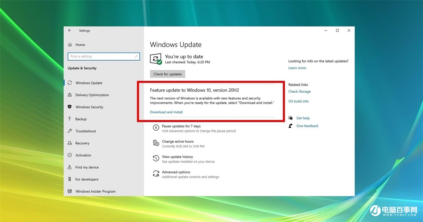The width and height of the screenshot is (423, 222).
Task: Click the Give feedback option
Action: coord(307,126)
